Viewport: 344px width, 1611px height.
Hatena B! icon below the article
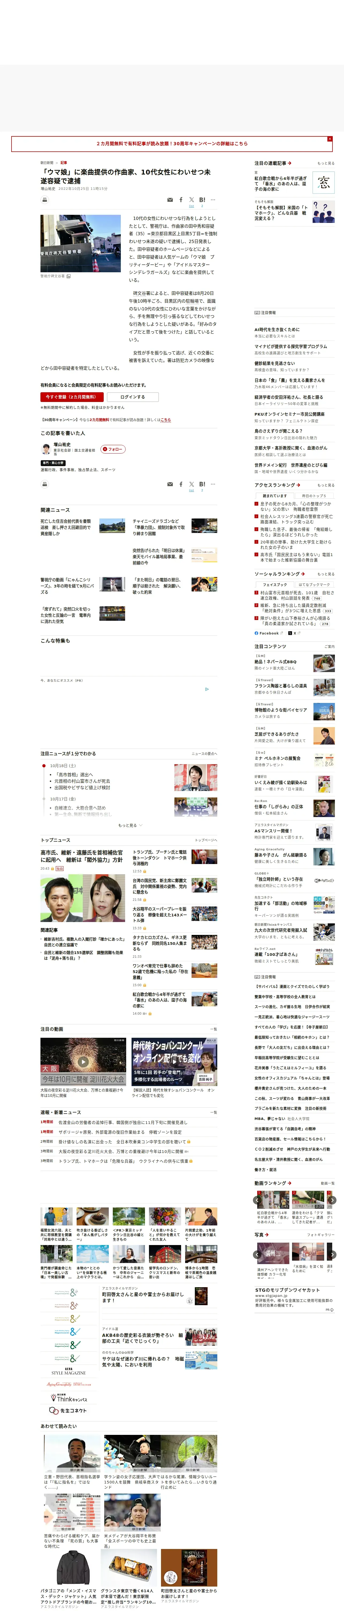point(202,484)
